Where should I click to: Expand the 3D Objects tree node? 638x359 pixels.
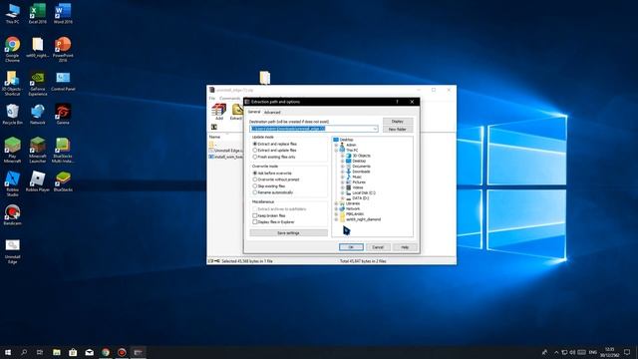click(343, 156)
